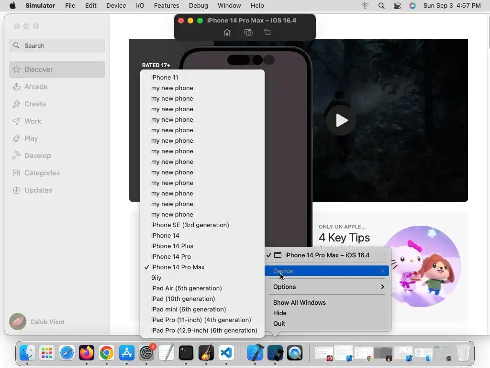Take a screenshot using Simulator camera icon

(x=248, y=32)
